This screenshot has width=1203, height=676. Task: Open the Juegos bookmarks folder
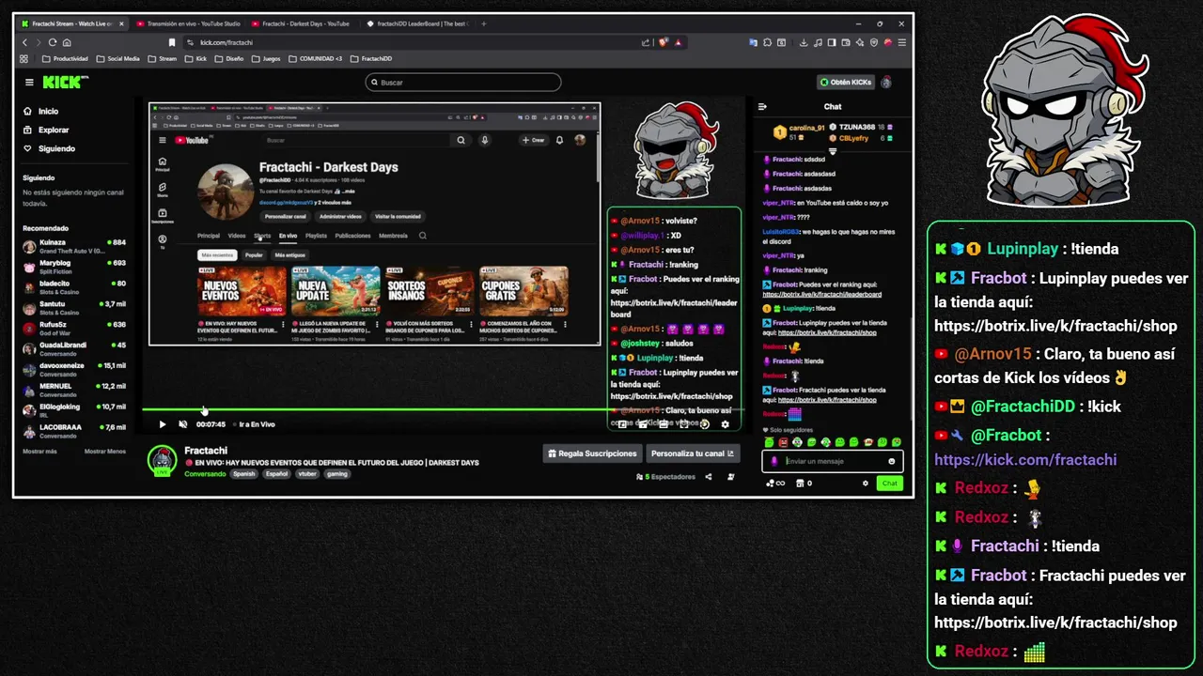point(265,58)
